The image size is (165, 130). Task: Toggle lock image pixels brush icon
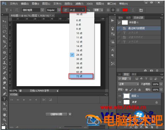pos(131,90)
